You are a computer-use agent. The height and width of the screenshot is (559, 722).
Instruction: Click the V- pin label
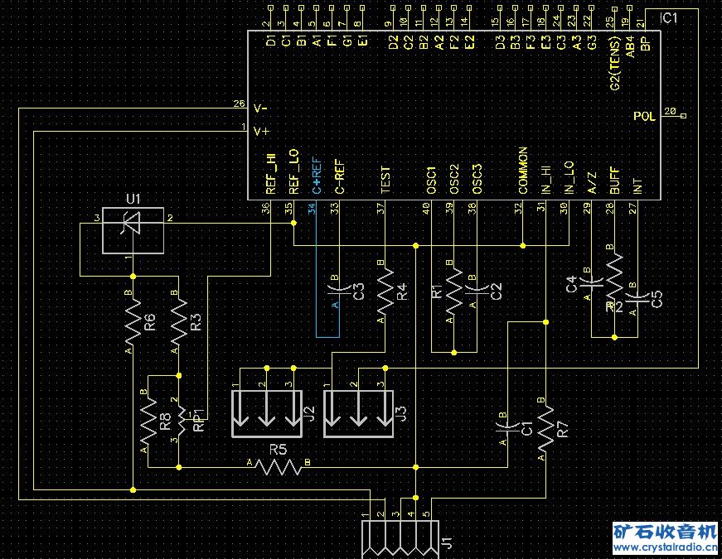[260, 108]
